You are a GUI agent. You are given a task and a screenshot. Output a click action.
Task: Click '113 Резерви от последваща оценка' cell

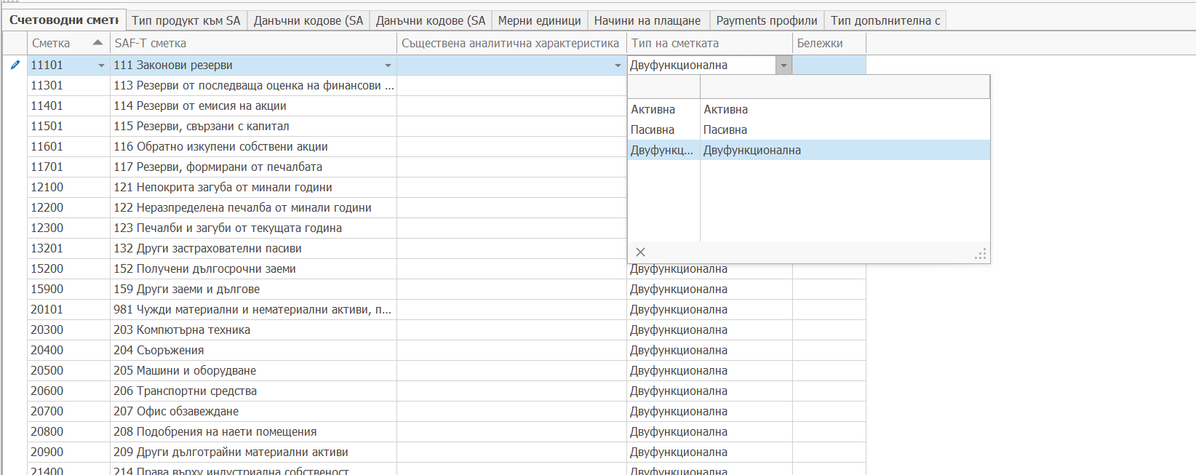pos(253,85)
